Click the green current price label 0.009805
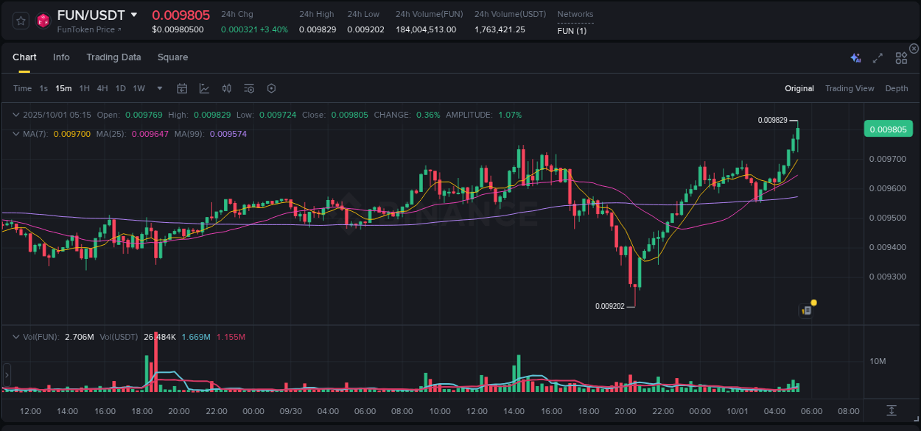 tap(889, 129)
